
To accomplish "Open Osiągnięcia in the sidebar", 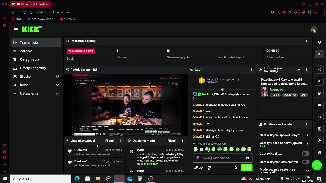I will (36, 59).
